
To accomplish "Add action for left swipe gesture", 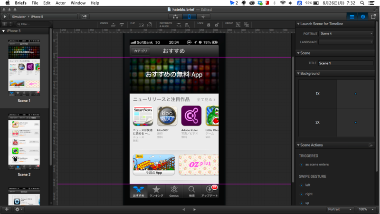I will pos(301,185).
